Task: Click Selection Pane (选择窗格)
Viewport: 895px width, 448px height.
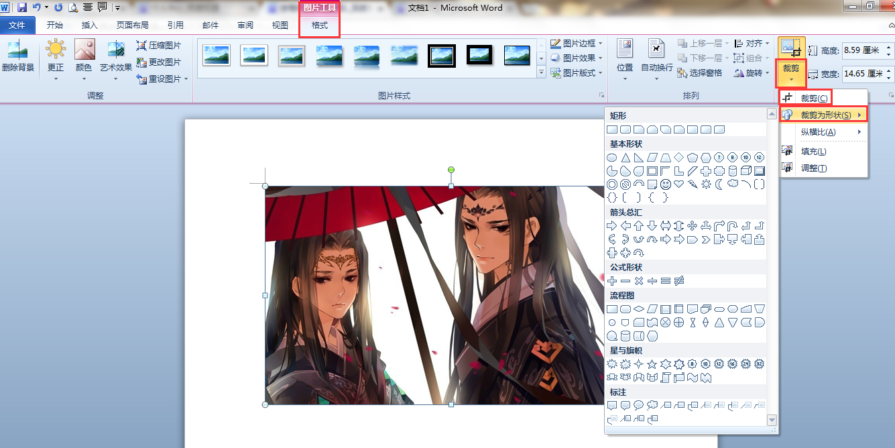Action: (701, 72)
